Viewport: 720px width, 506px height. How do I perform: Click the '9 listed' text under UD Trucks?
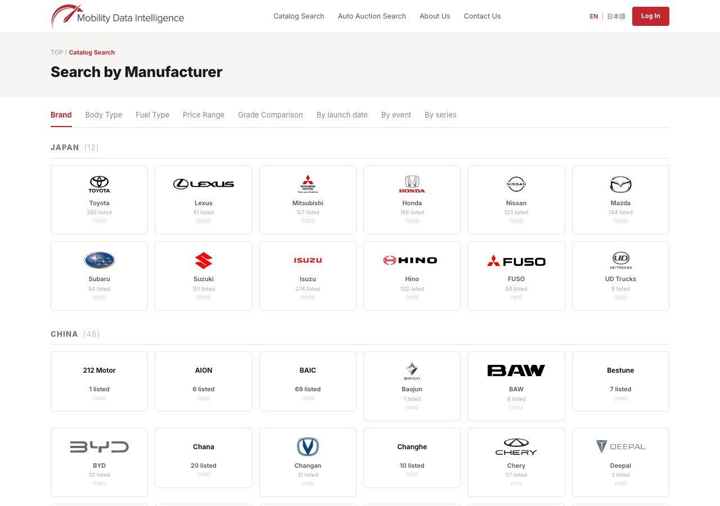(620, 289)
